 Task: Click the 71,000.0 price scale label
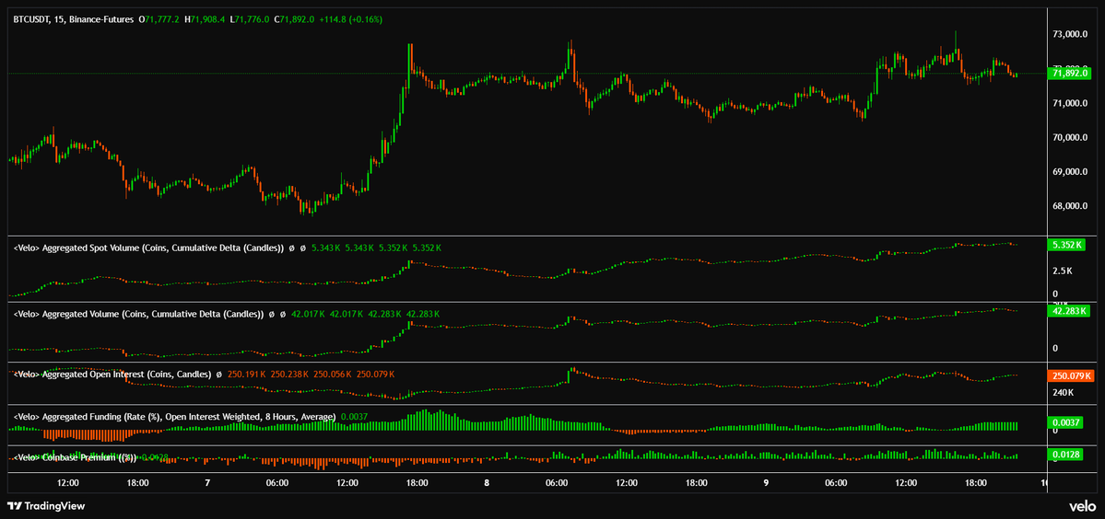[1071, 103]
